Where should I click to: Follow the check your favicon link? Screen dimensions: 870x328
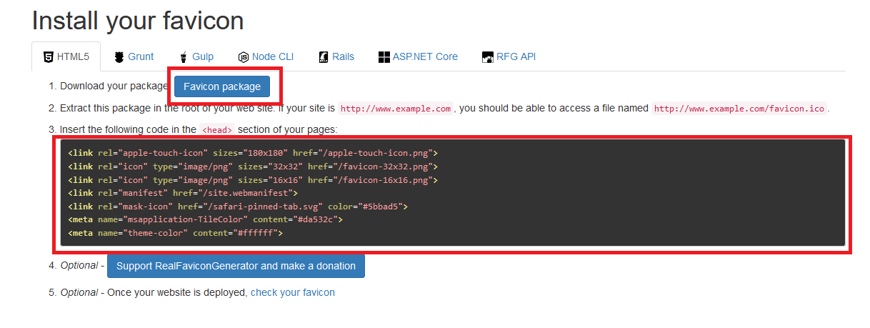[x=292, y=292]
